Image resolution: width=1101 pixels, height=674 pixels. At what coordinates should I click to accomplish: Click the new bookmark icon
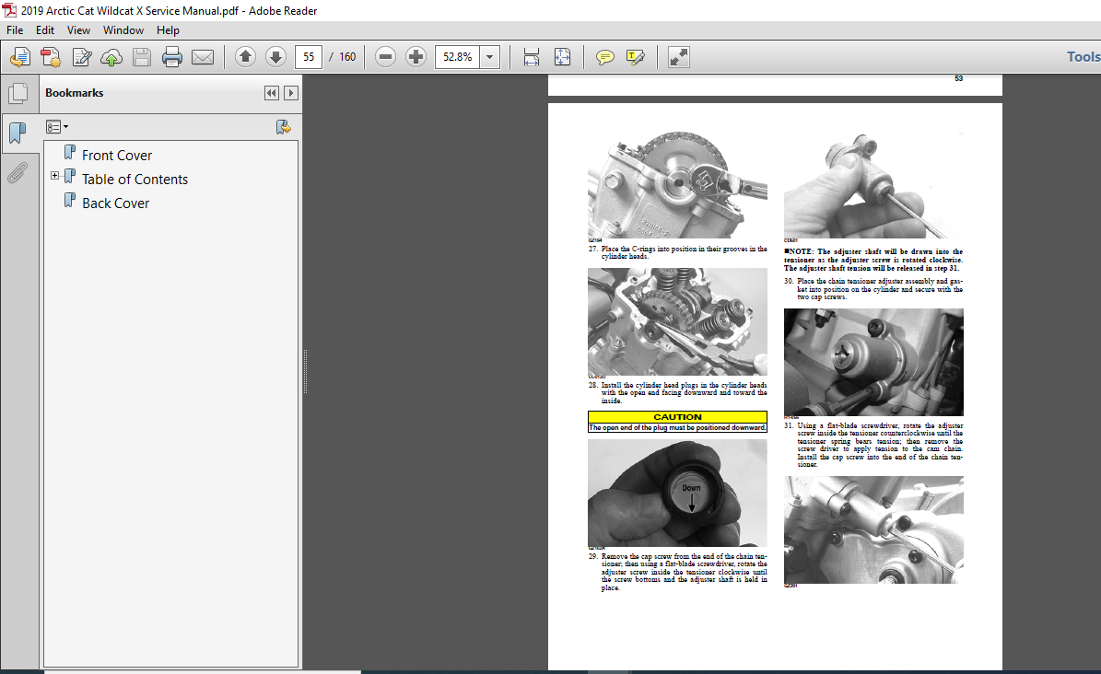click(x=283, y=127)
